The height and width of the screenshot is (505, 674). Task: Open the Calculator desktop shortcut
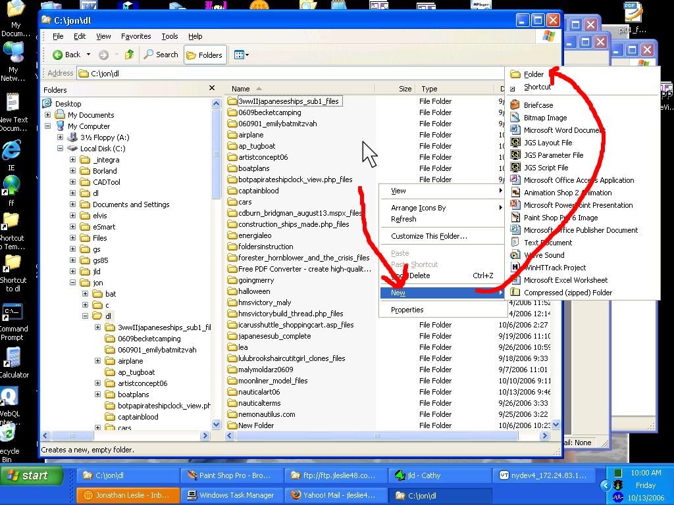coord(13,362)
